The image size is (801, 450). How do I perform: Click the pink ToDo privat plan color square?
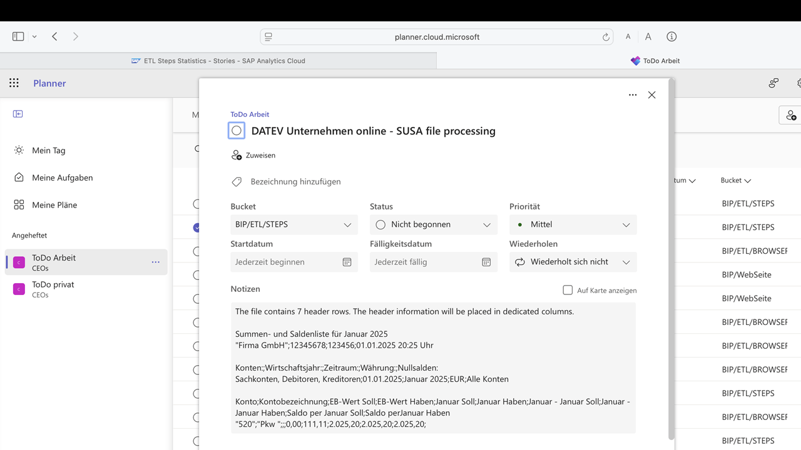(x=18, y=289)
